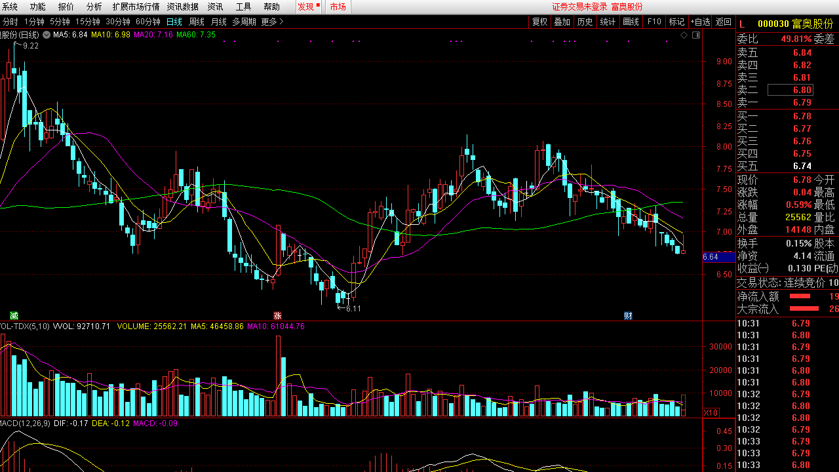This screenshot has width=839, height=472.
Task: Click the 财 event marker on the chart
Action: [628, 315]
